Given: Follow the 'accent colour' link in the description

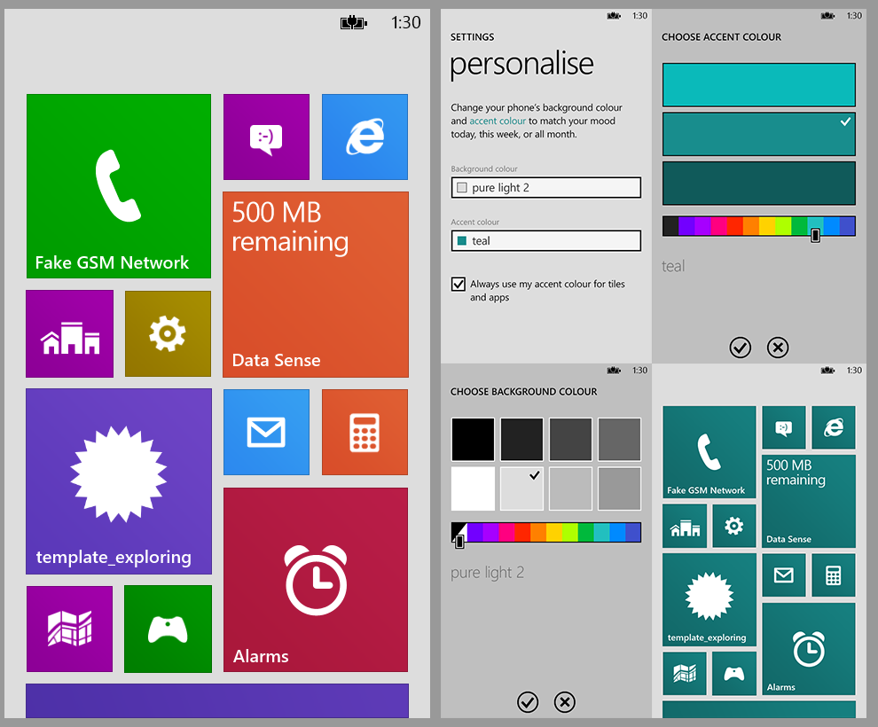Looking at the screenshot, I should click(x=498, y=121).
